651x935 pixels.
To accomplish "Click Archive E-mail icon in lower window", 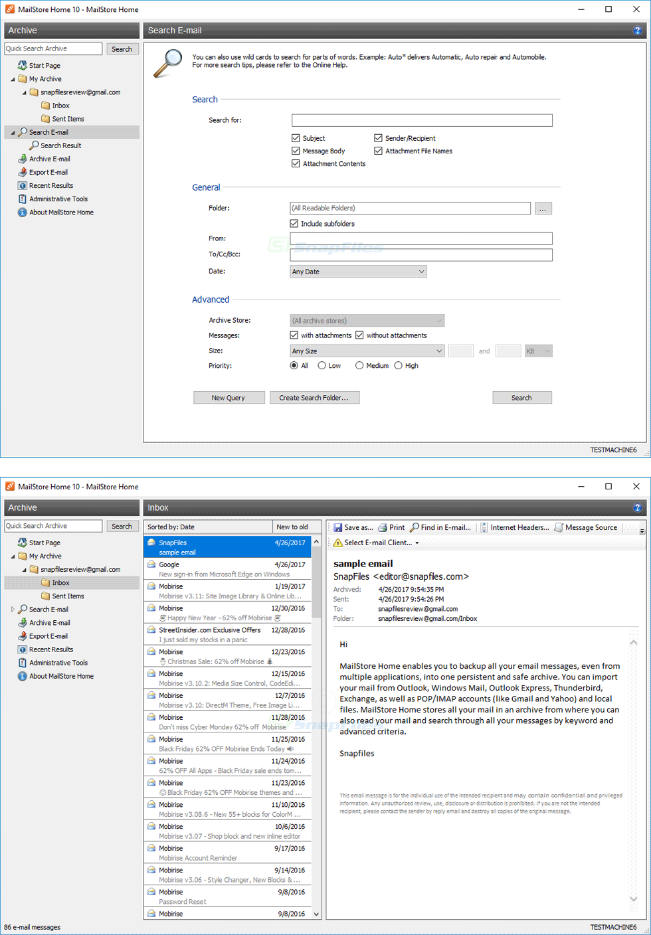I will coord(23,622).
